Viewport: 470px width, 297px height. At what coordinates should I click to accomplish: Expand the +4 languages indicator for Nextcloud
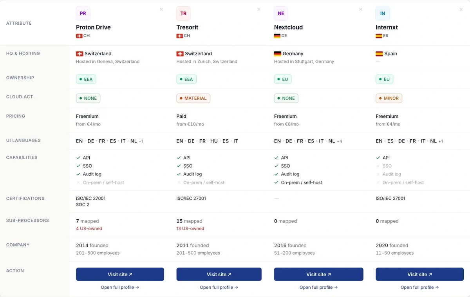click(x=340, y=141)
